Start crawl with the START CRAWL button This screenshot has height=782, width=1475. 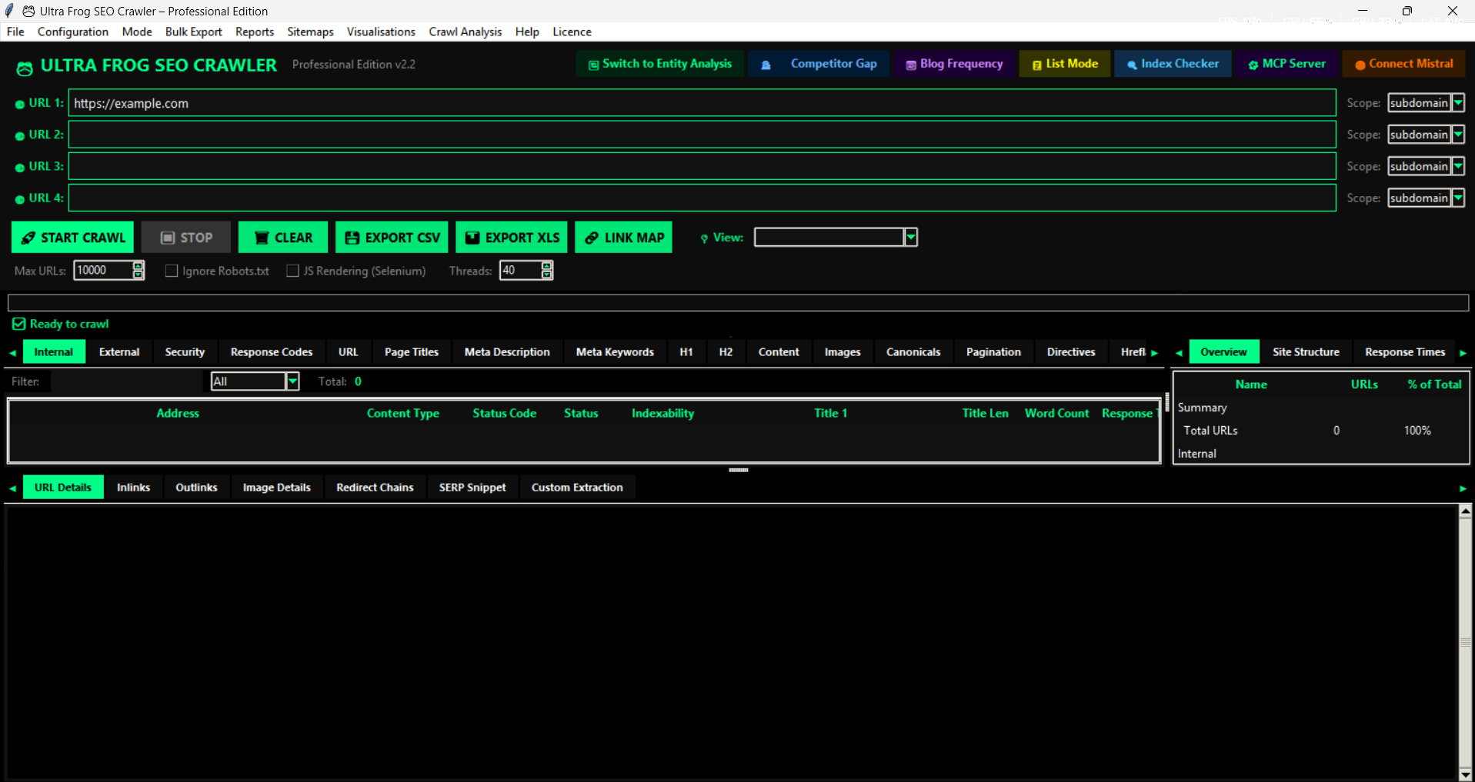72,238
